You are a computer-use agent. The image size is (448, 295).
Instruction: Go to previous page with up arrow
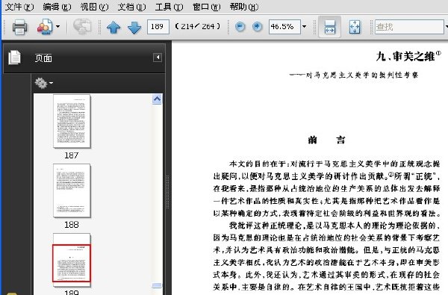point(113,28)
